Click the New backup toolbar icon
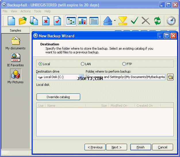This screenshot has width=180, height=157. (11, 21)
